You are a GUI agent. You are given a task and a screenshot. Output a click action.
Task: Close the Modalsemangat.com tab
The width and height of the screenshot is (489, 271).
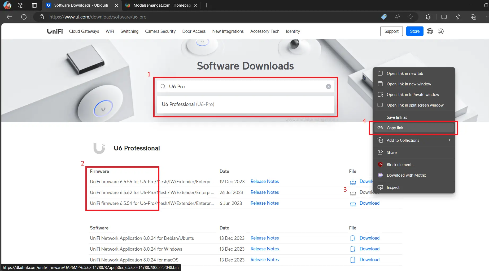tap(196, 5)
